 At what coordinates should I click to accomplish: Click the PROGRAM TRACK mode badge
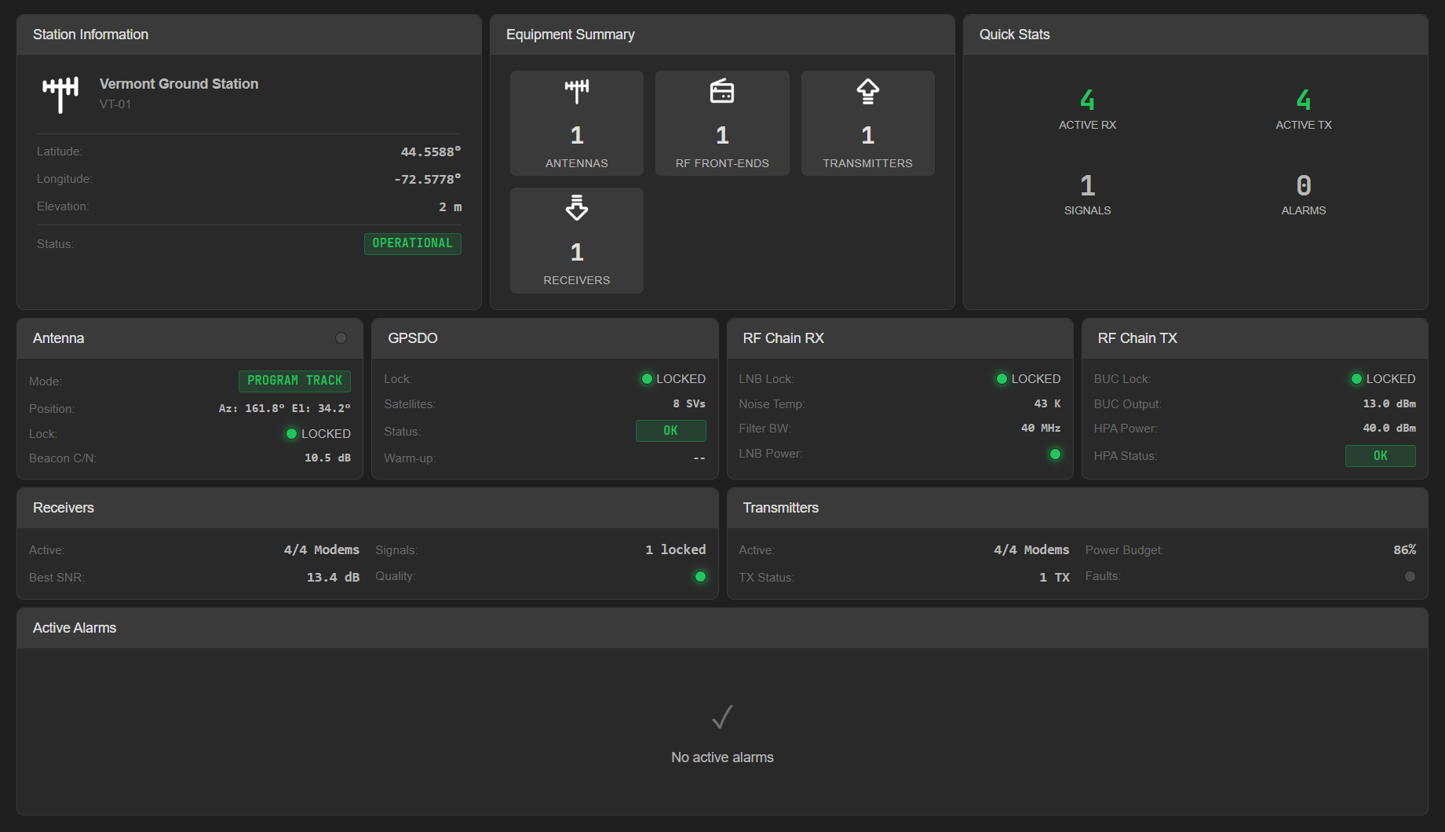[x=294, y=381]
